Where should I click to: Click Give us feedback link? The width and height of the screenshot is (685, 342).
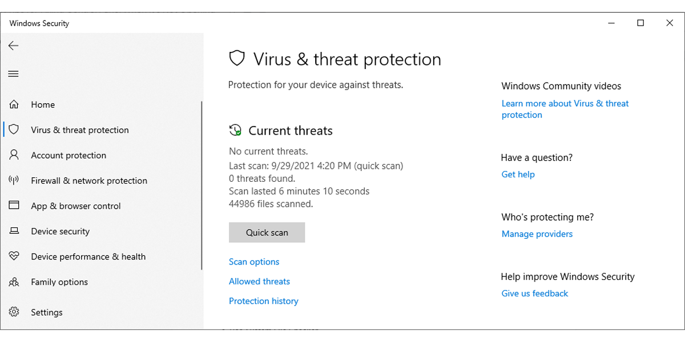534,294
